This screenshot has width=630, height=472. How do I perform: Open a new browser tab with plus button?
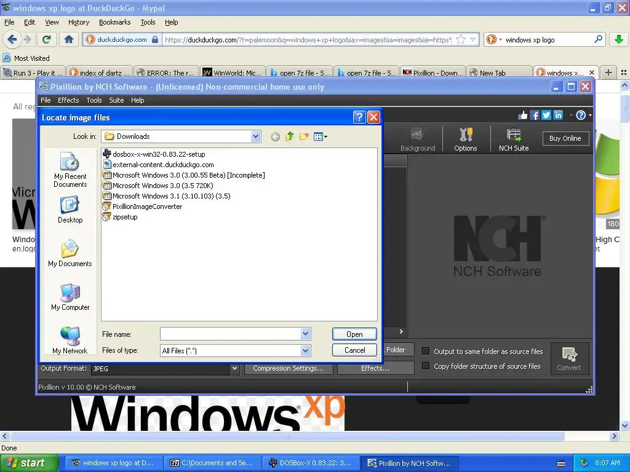click(608, 73)
